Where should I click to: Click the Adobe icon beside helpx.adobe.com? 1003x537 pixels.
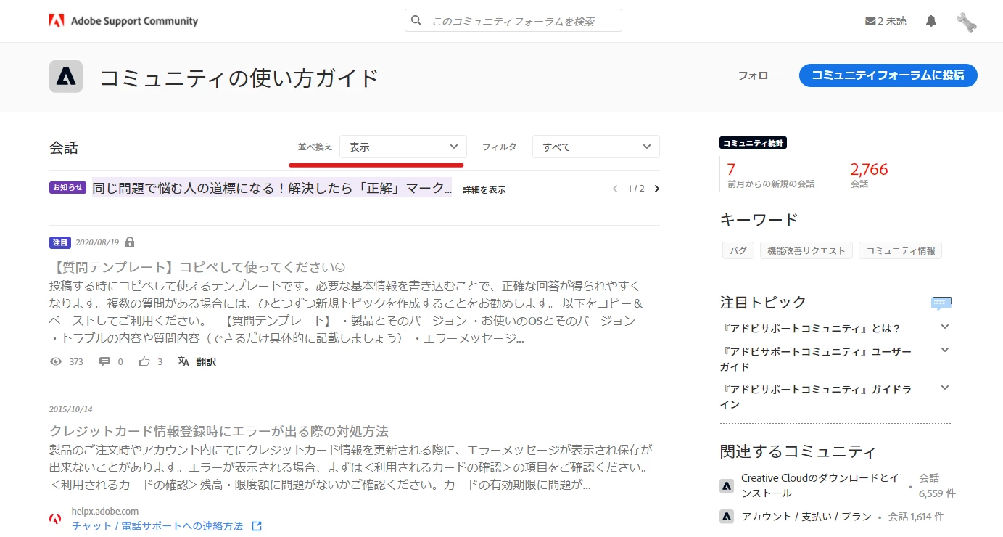(56, 518)
